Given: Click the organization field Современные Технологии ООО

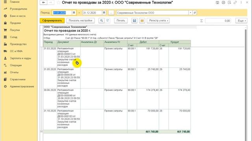Looking at the screenshot, I should coord(152,13).
